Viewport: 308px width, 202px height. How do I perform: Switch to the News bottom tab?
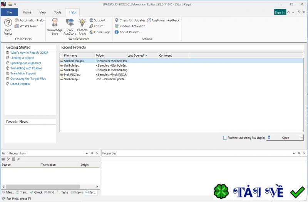click(x=77, y=192)
